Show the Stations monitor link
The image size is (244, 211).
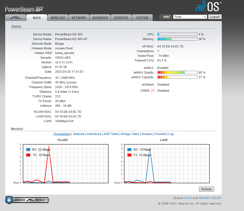pos(78,134)
